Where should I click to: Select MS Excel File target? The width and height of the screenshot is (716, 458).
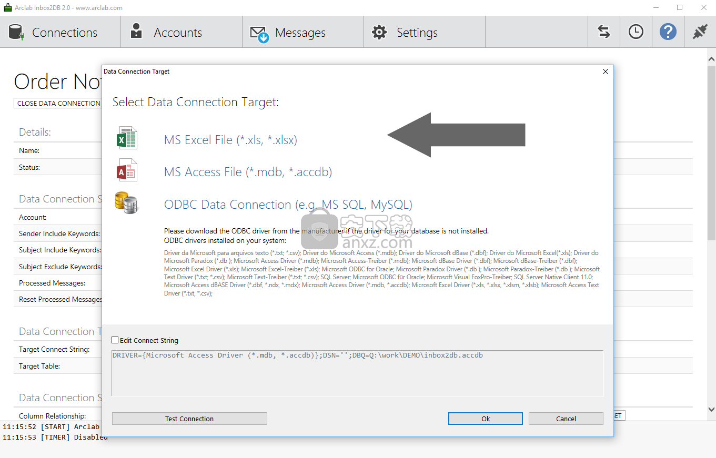click(x=230, y=140)
